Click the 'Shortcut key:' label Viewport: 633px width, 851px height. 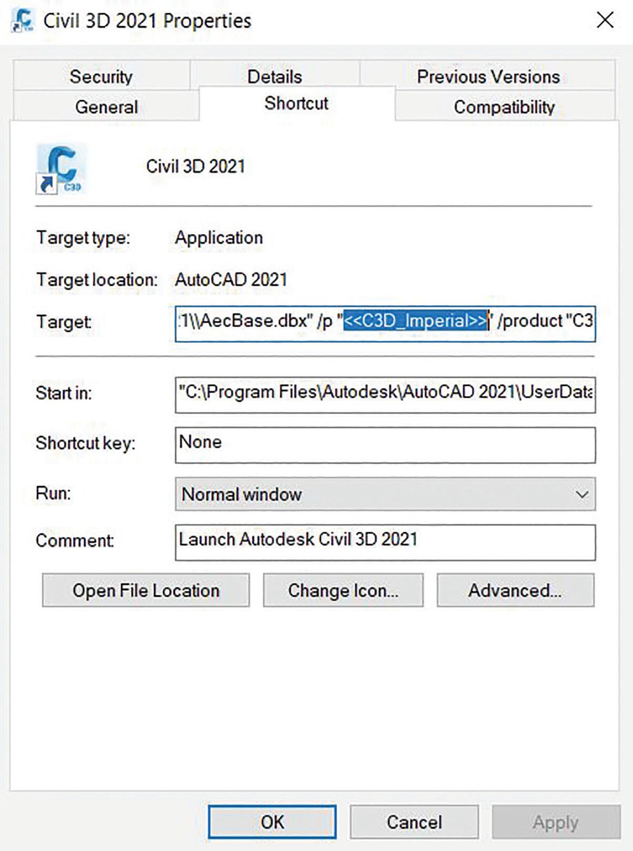pyautogui.click(x=85, y=443)
